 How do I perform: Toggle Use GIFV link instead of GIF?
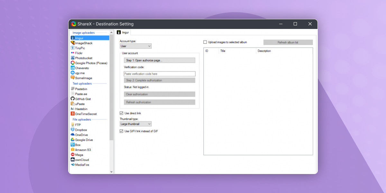click(121, 131)
